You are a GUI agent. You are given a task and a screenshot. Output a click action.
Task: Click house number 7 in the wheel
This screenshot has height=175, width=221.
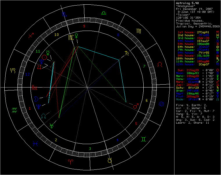click(144, 66)
